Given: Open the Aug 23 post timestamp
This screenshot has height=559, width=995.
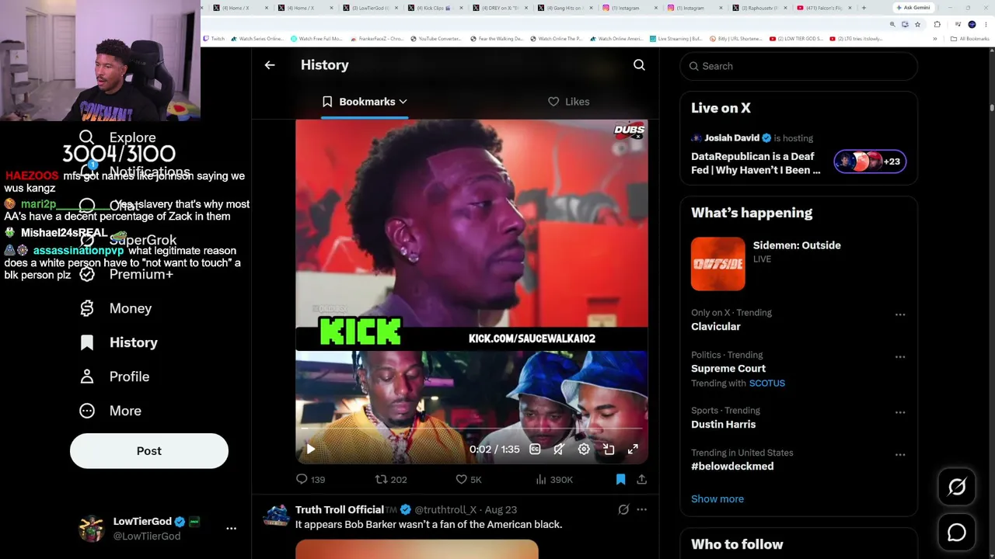Looking at the screenshot, I should pos(501,509).
